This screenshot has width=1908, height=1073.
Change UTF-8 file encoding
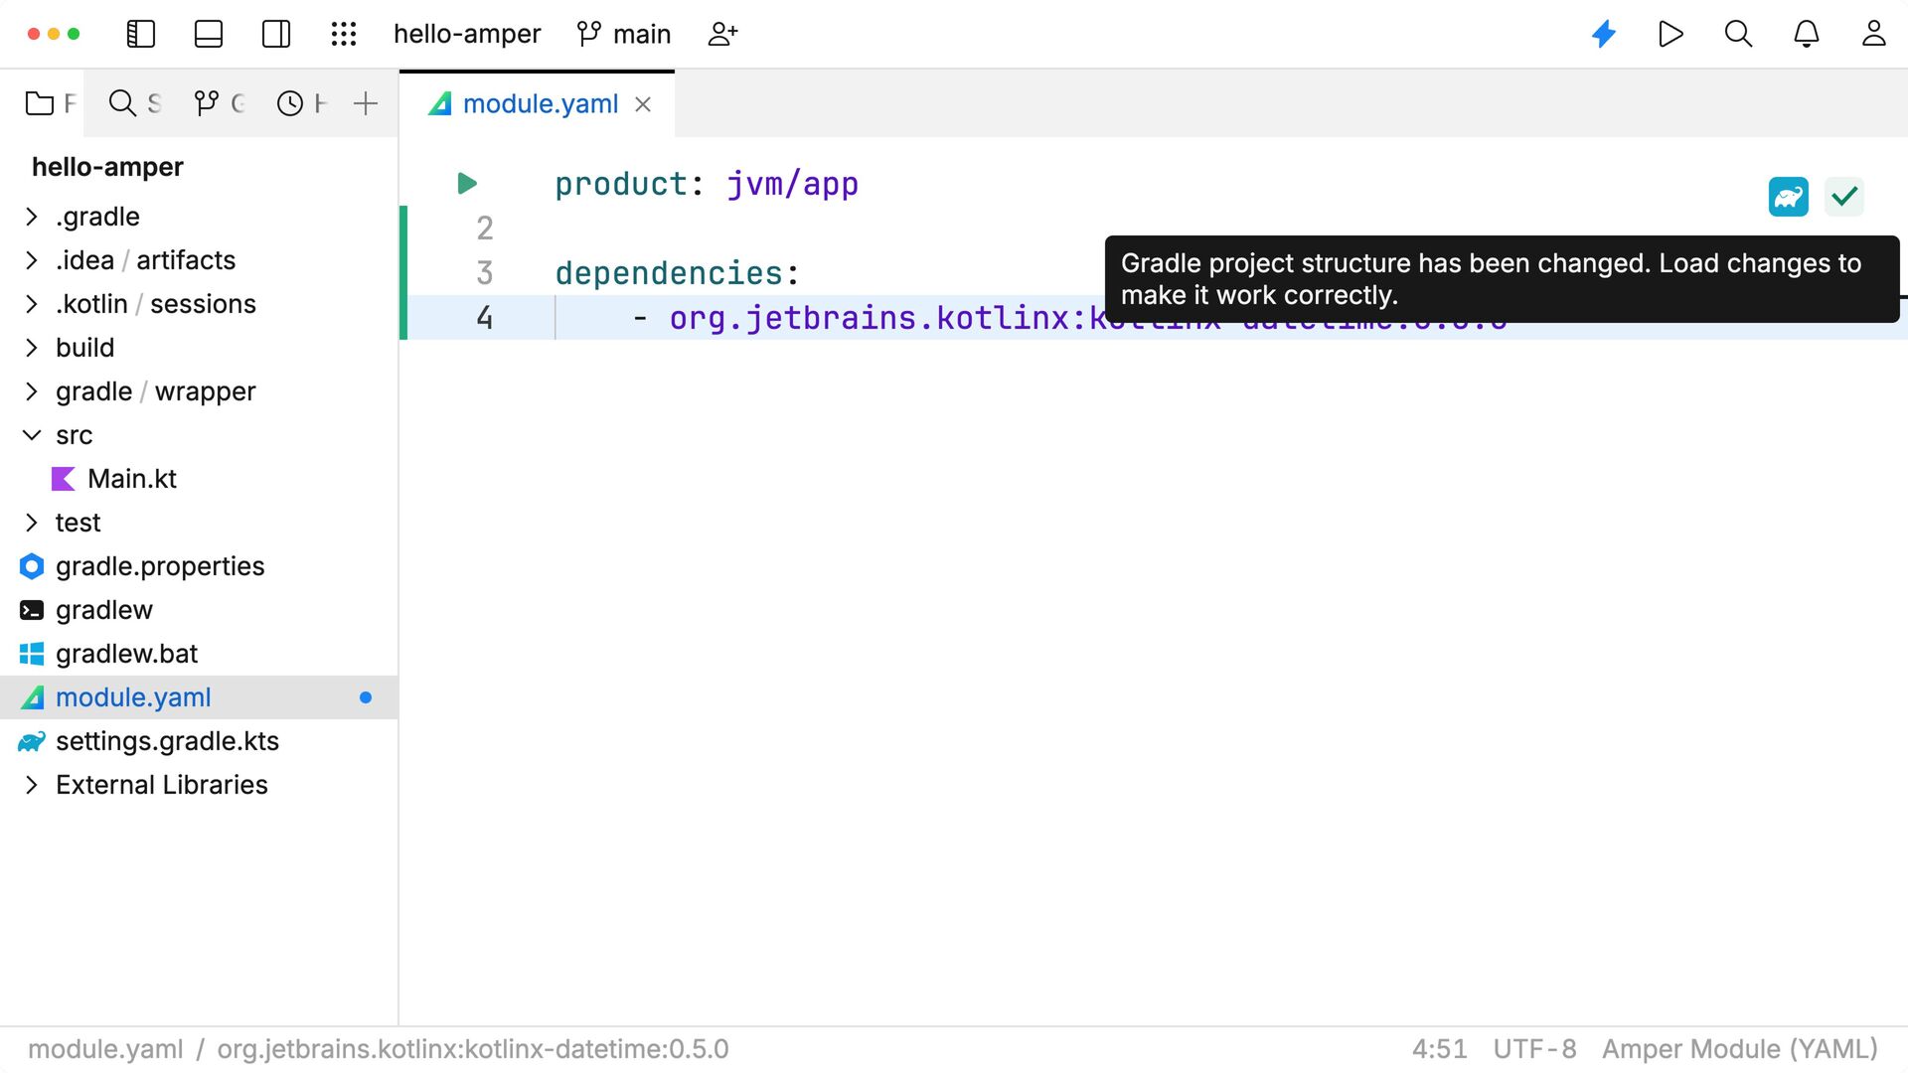click(1534, 1049)
